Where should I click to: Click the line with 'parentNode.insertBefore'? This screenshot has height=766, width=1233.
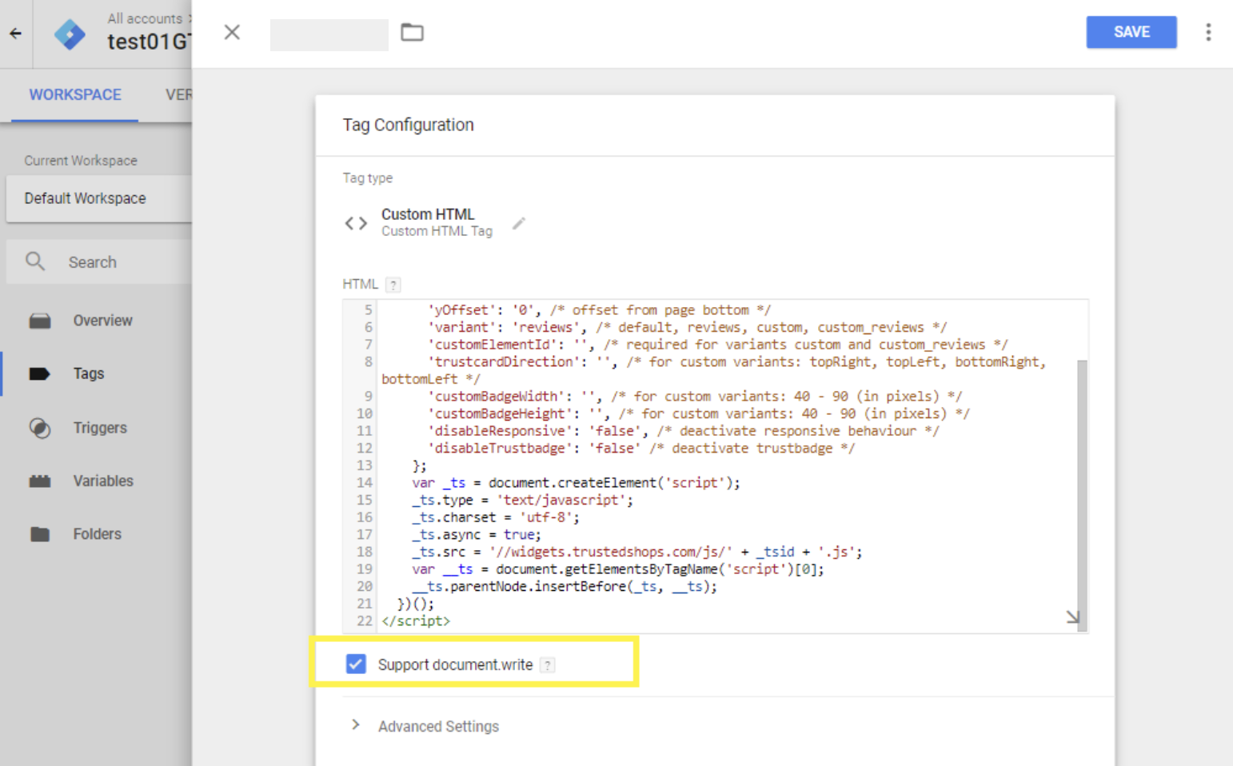coord(565,586)
